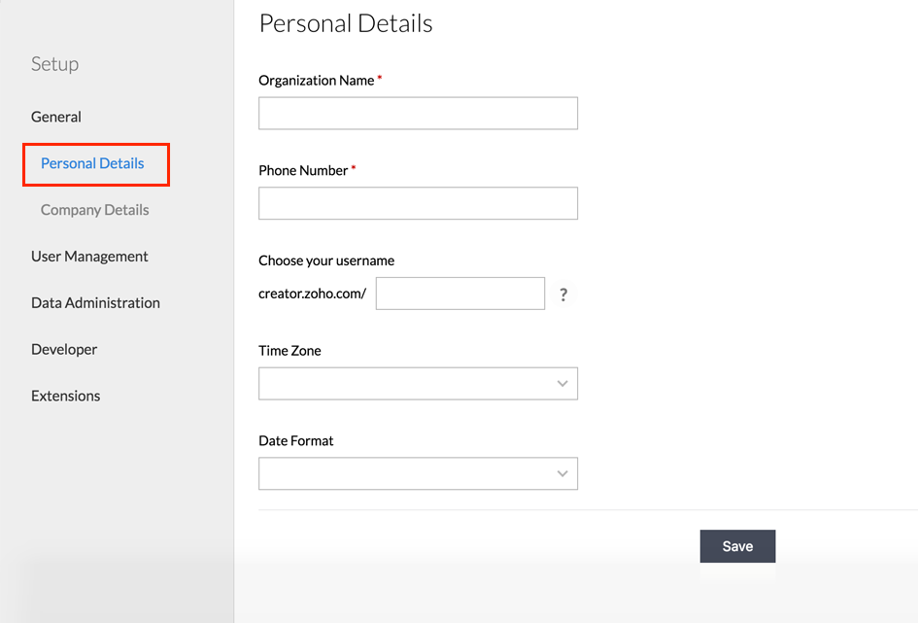
Task: Open General in the Setup sidebar
Action: point(56,117)
